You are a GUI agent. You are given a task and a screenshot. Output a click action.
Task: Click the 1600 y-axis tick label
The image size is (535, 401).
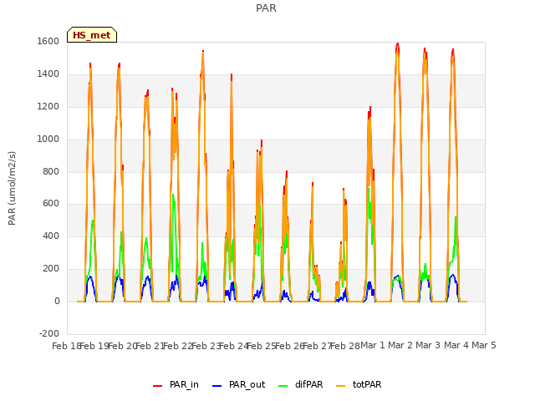coord(48,41)
